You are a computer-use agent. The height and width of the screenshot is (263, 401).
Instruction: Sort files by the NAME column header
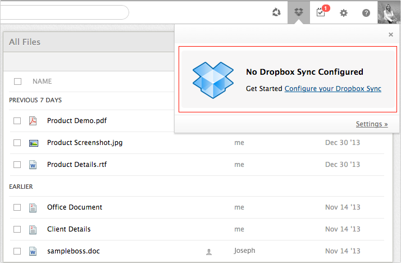tap(42, 81)
